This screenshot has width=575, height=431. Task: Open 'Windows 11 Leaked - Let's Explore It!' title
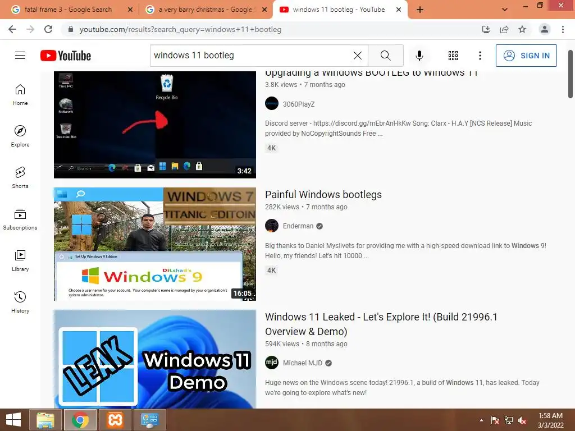(381, 324)
